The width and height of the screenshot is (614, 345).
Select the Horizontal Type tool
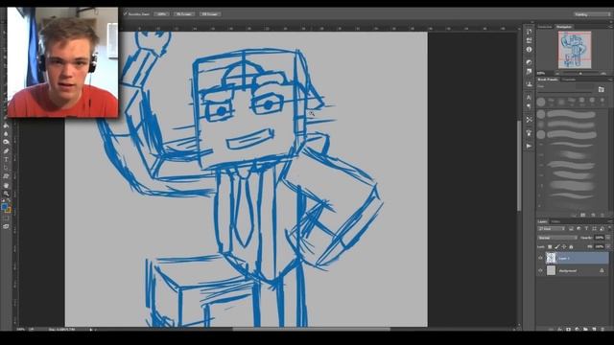(6, 160)
